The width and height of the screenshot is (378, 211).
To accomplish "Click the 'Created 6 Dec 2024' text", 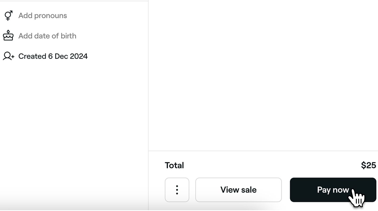I will (x=53, y=56).
